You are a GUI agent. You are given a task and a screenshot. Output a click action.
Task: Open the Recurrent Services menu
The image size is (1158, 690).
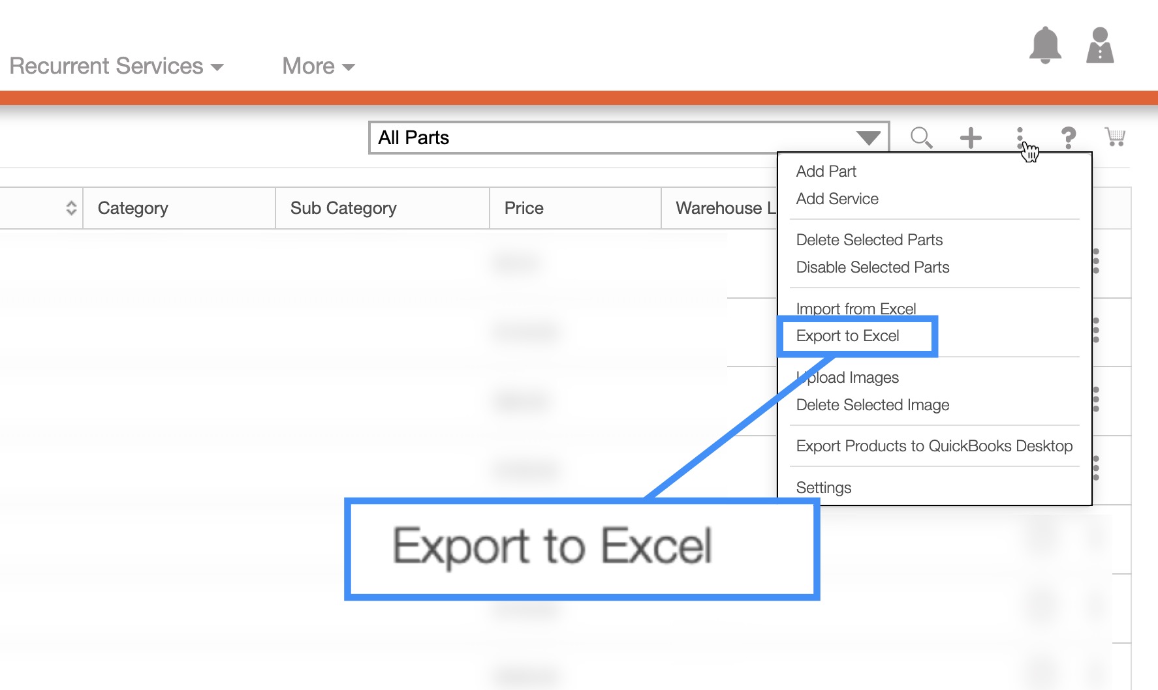116,66
